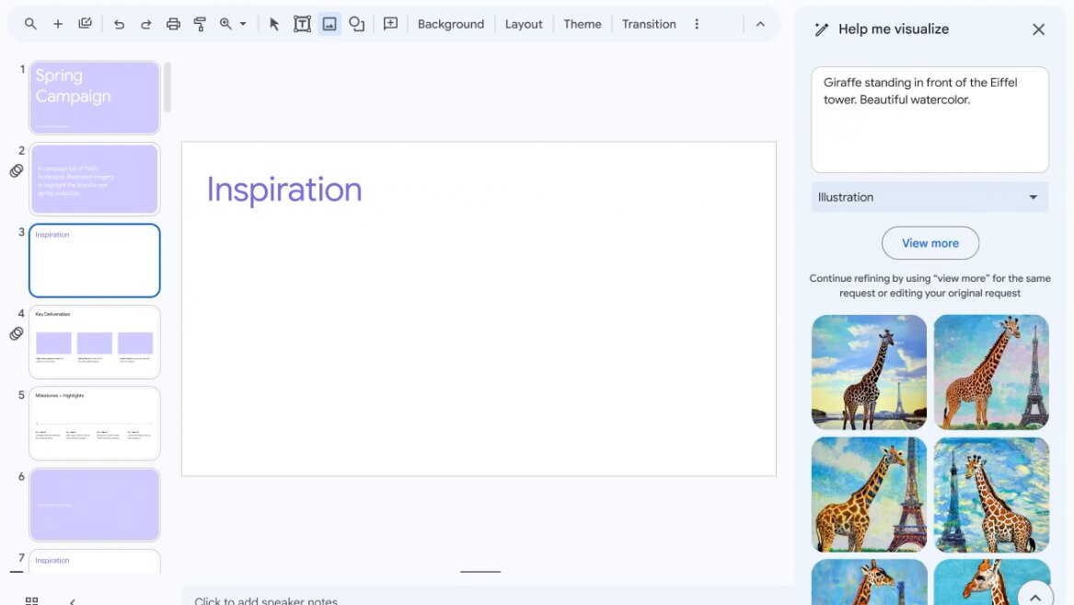Add a new slide with plus icon
Image resolution: width=1074 pixels, height=605 pixels.
pyautogui.click(x=58, y=24)
